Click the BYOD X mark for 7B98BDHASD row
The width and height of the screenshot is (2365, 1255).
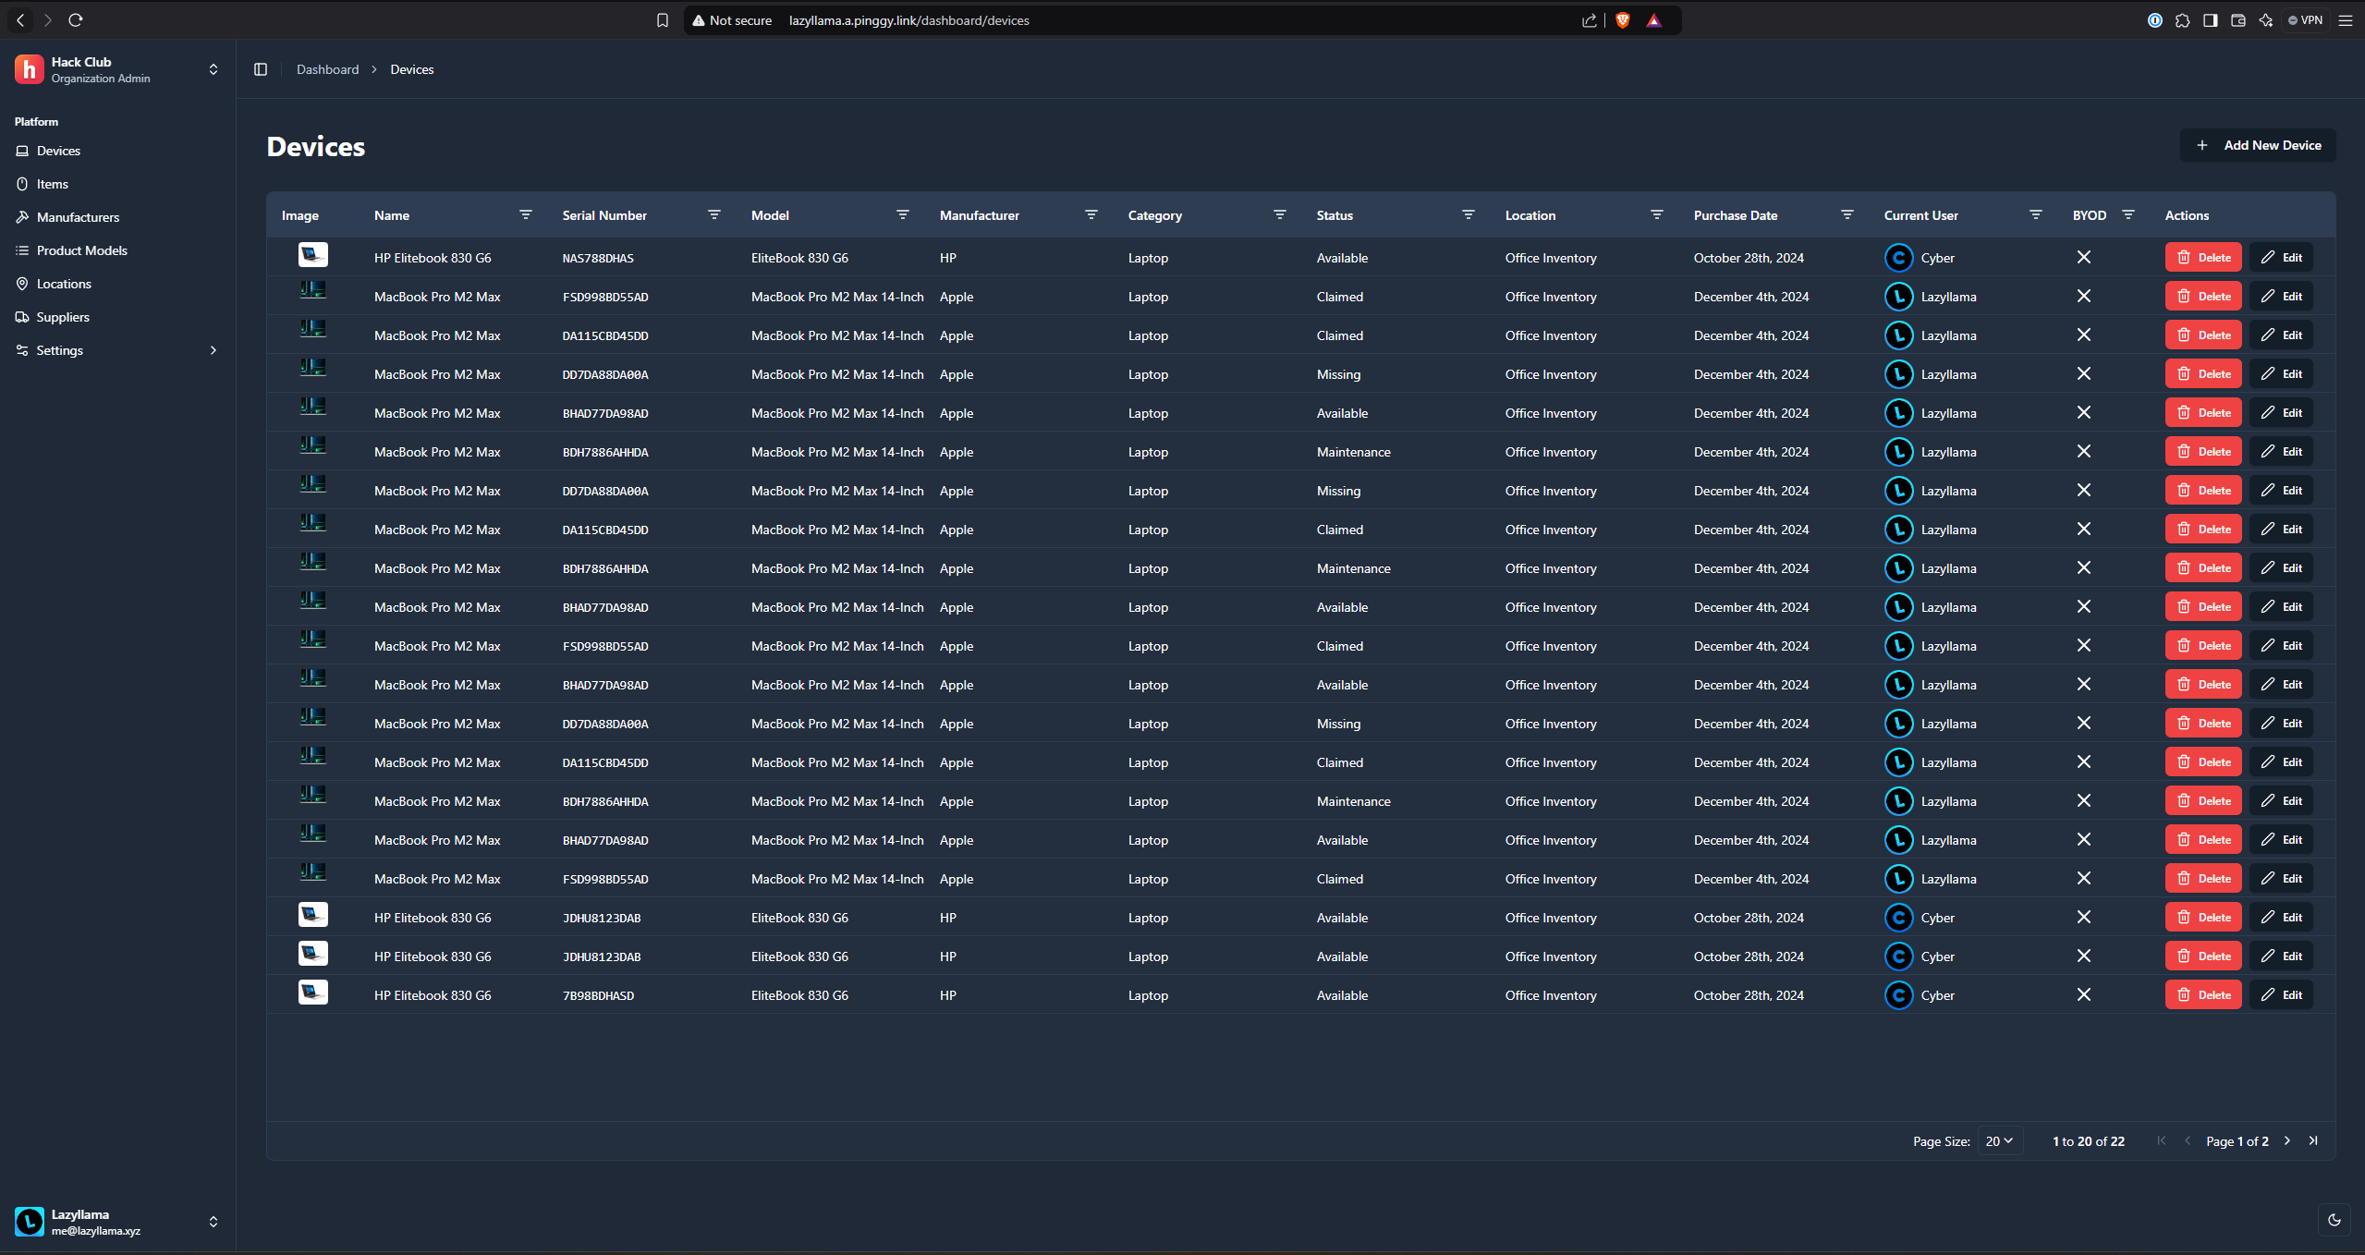(x=2084, y=994)
